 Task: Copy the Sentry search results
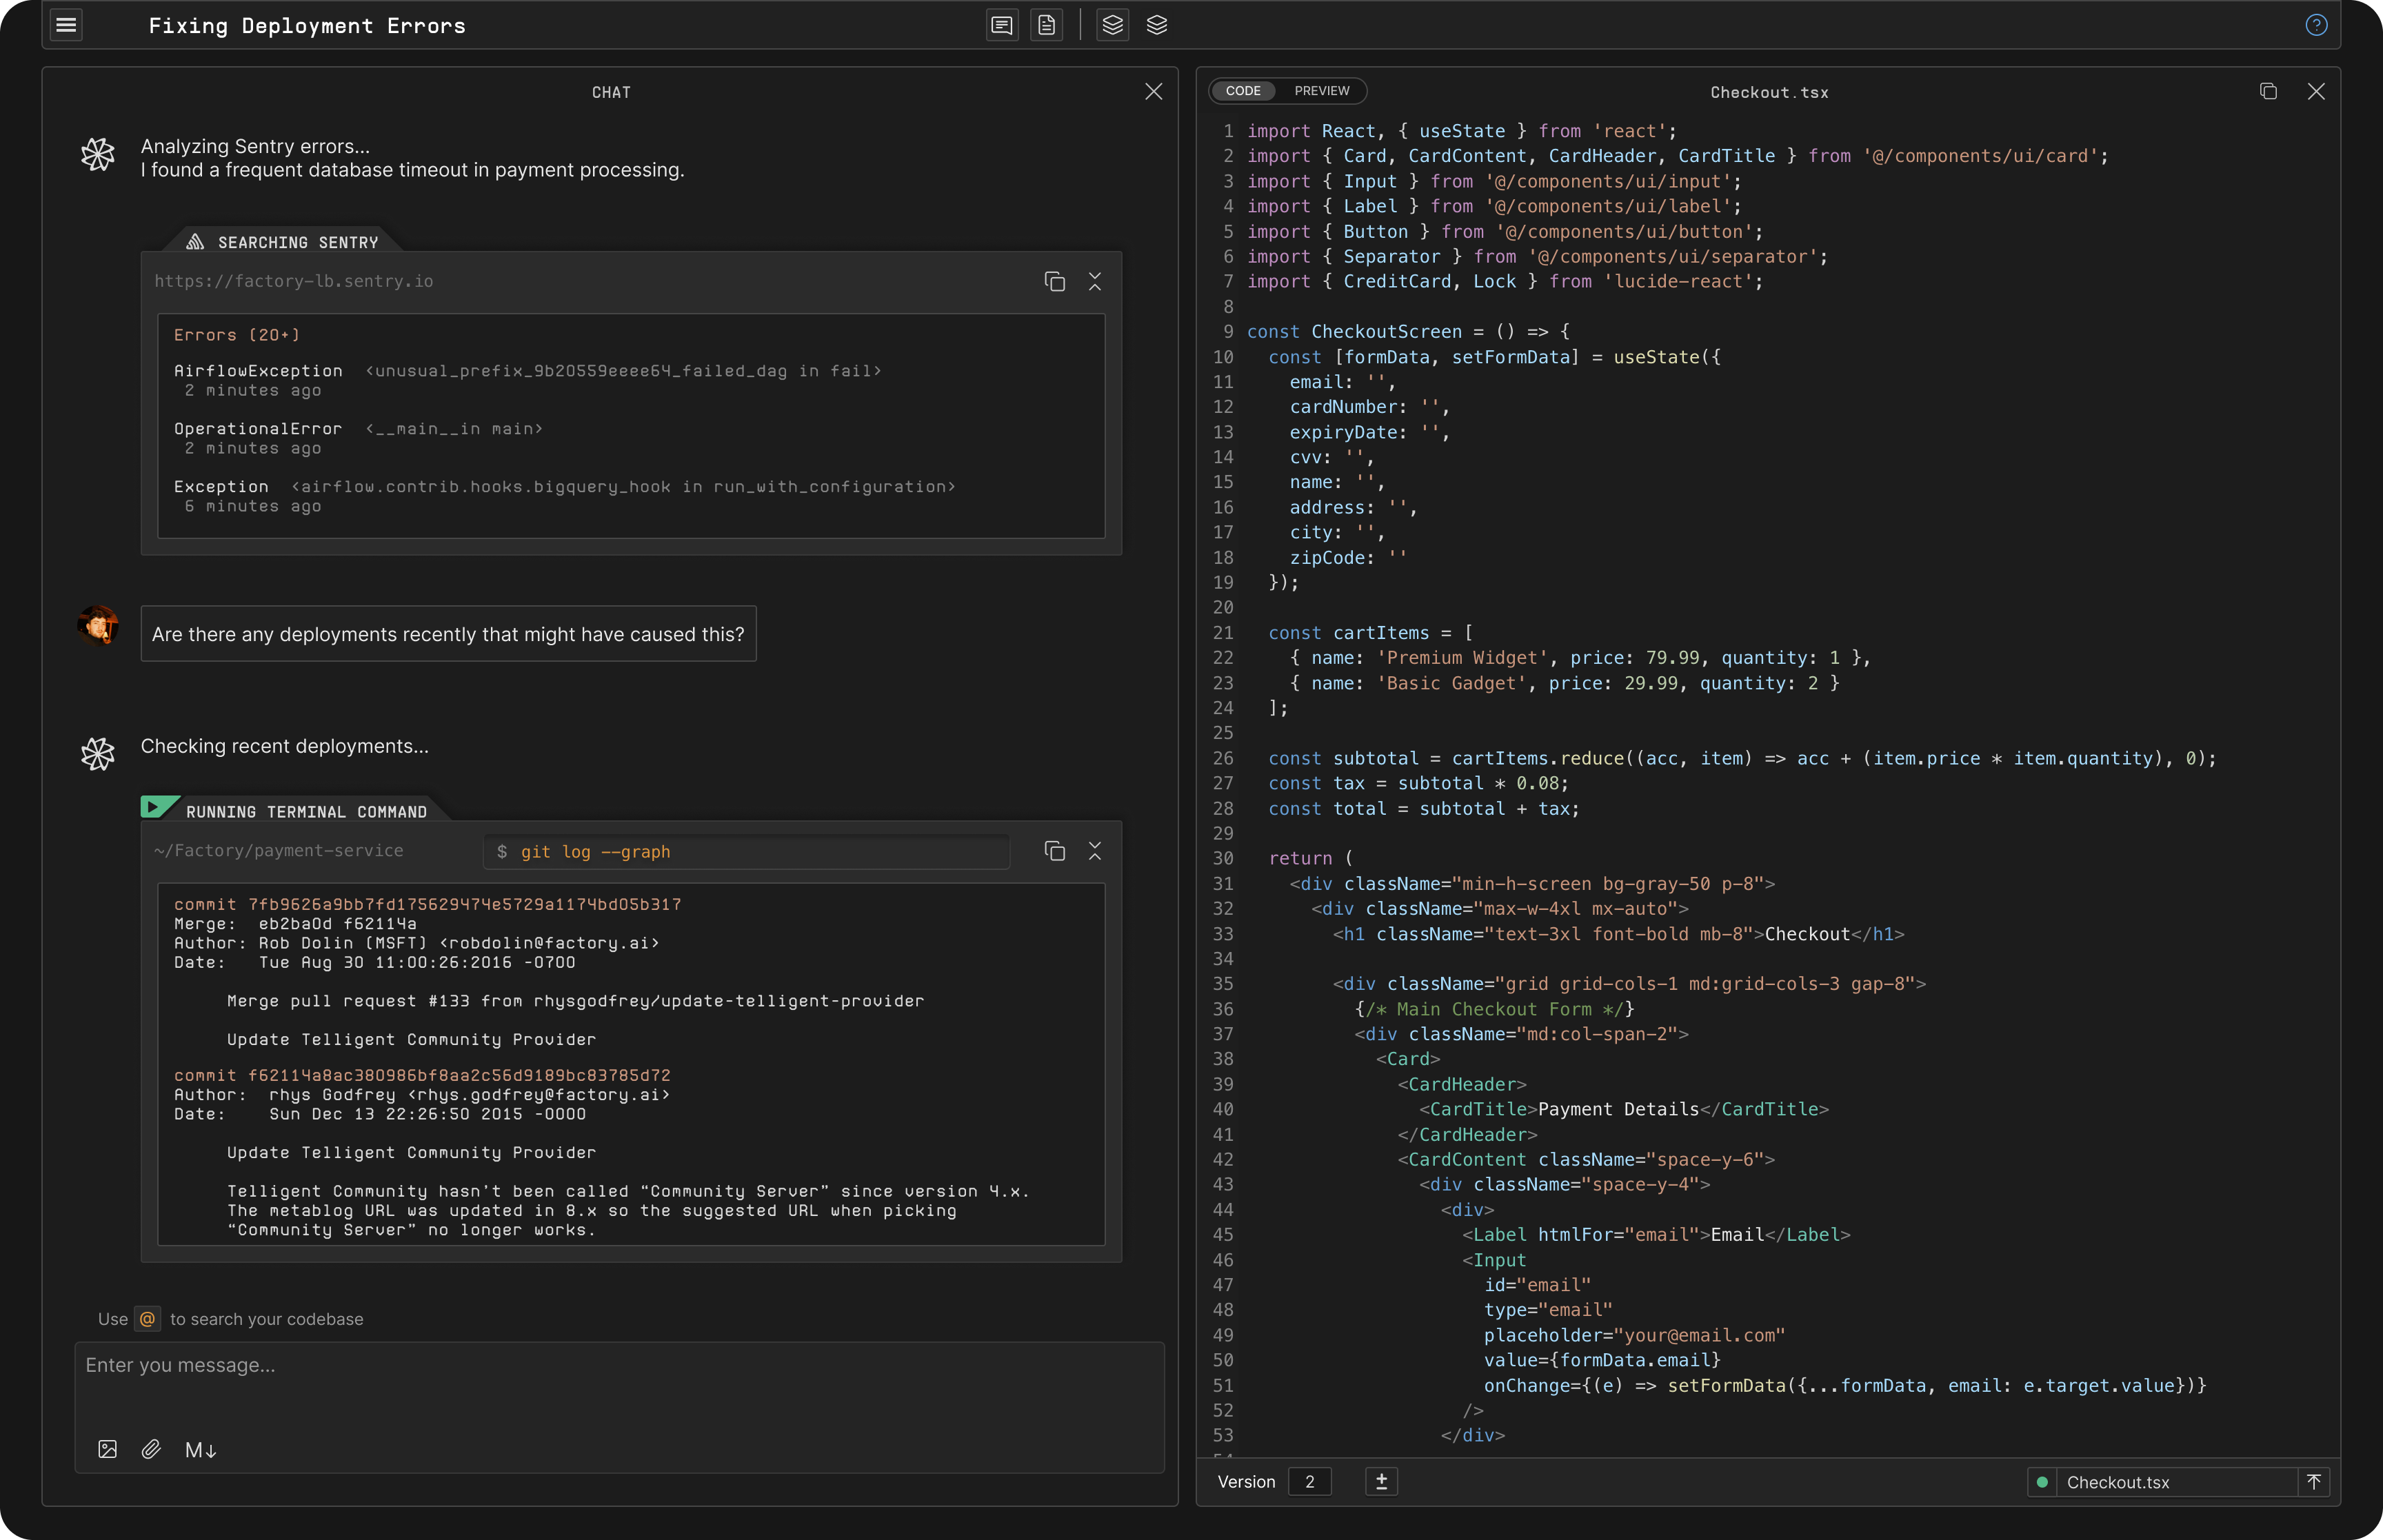pos(1054,282)
